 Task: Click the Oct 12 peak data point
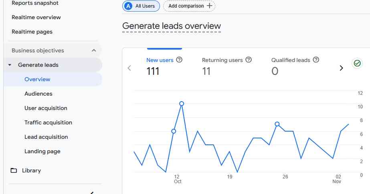[182, 104]
